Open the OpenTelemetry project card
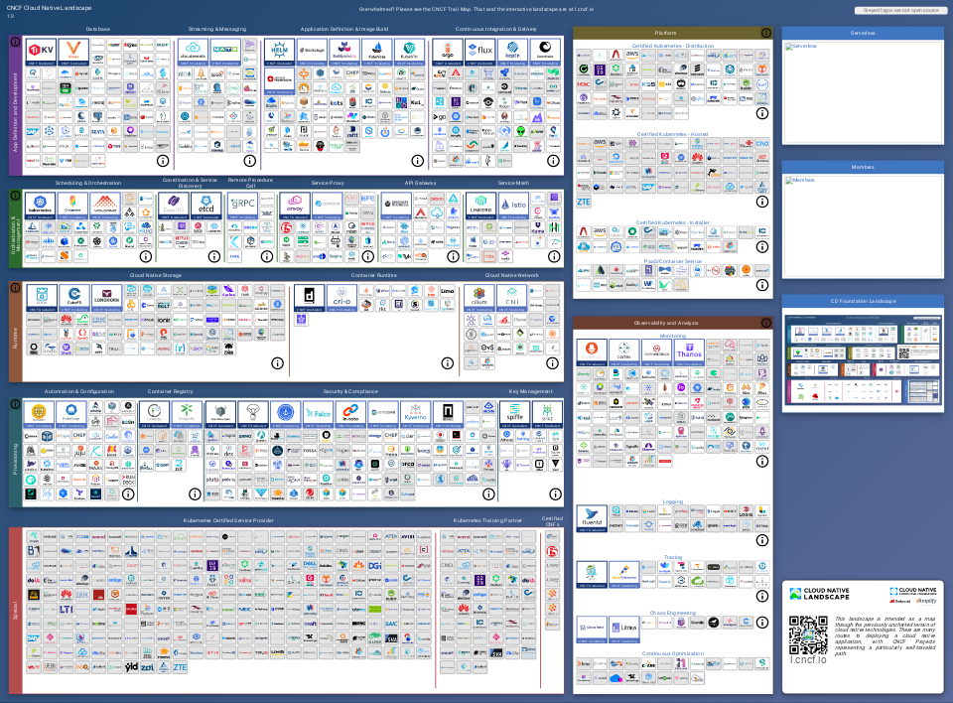 [624, 575]
